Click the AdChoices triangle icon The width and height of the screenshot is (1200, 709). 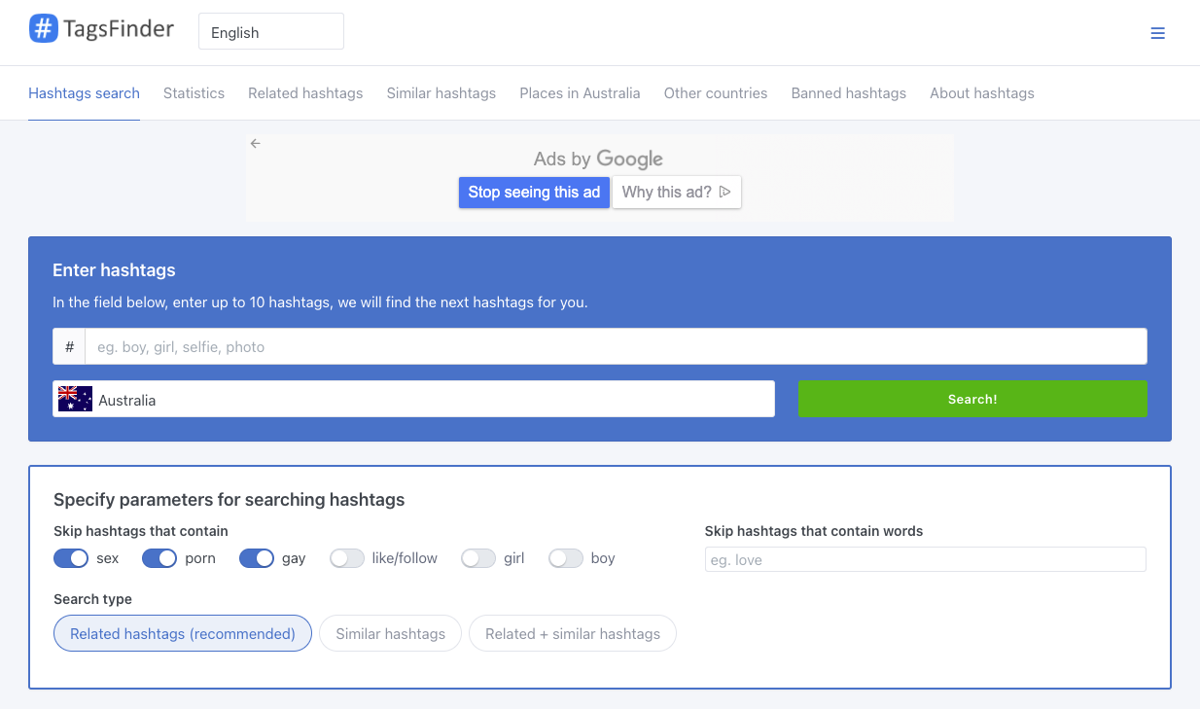coord(724,192)
